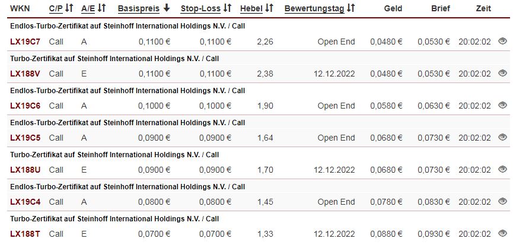
Task: Click the eye icon in the LX188U row
Action: coord(502,169)
